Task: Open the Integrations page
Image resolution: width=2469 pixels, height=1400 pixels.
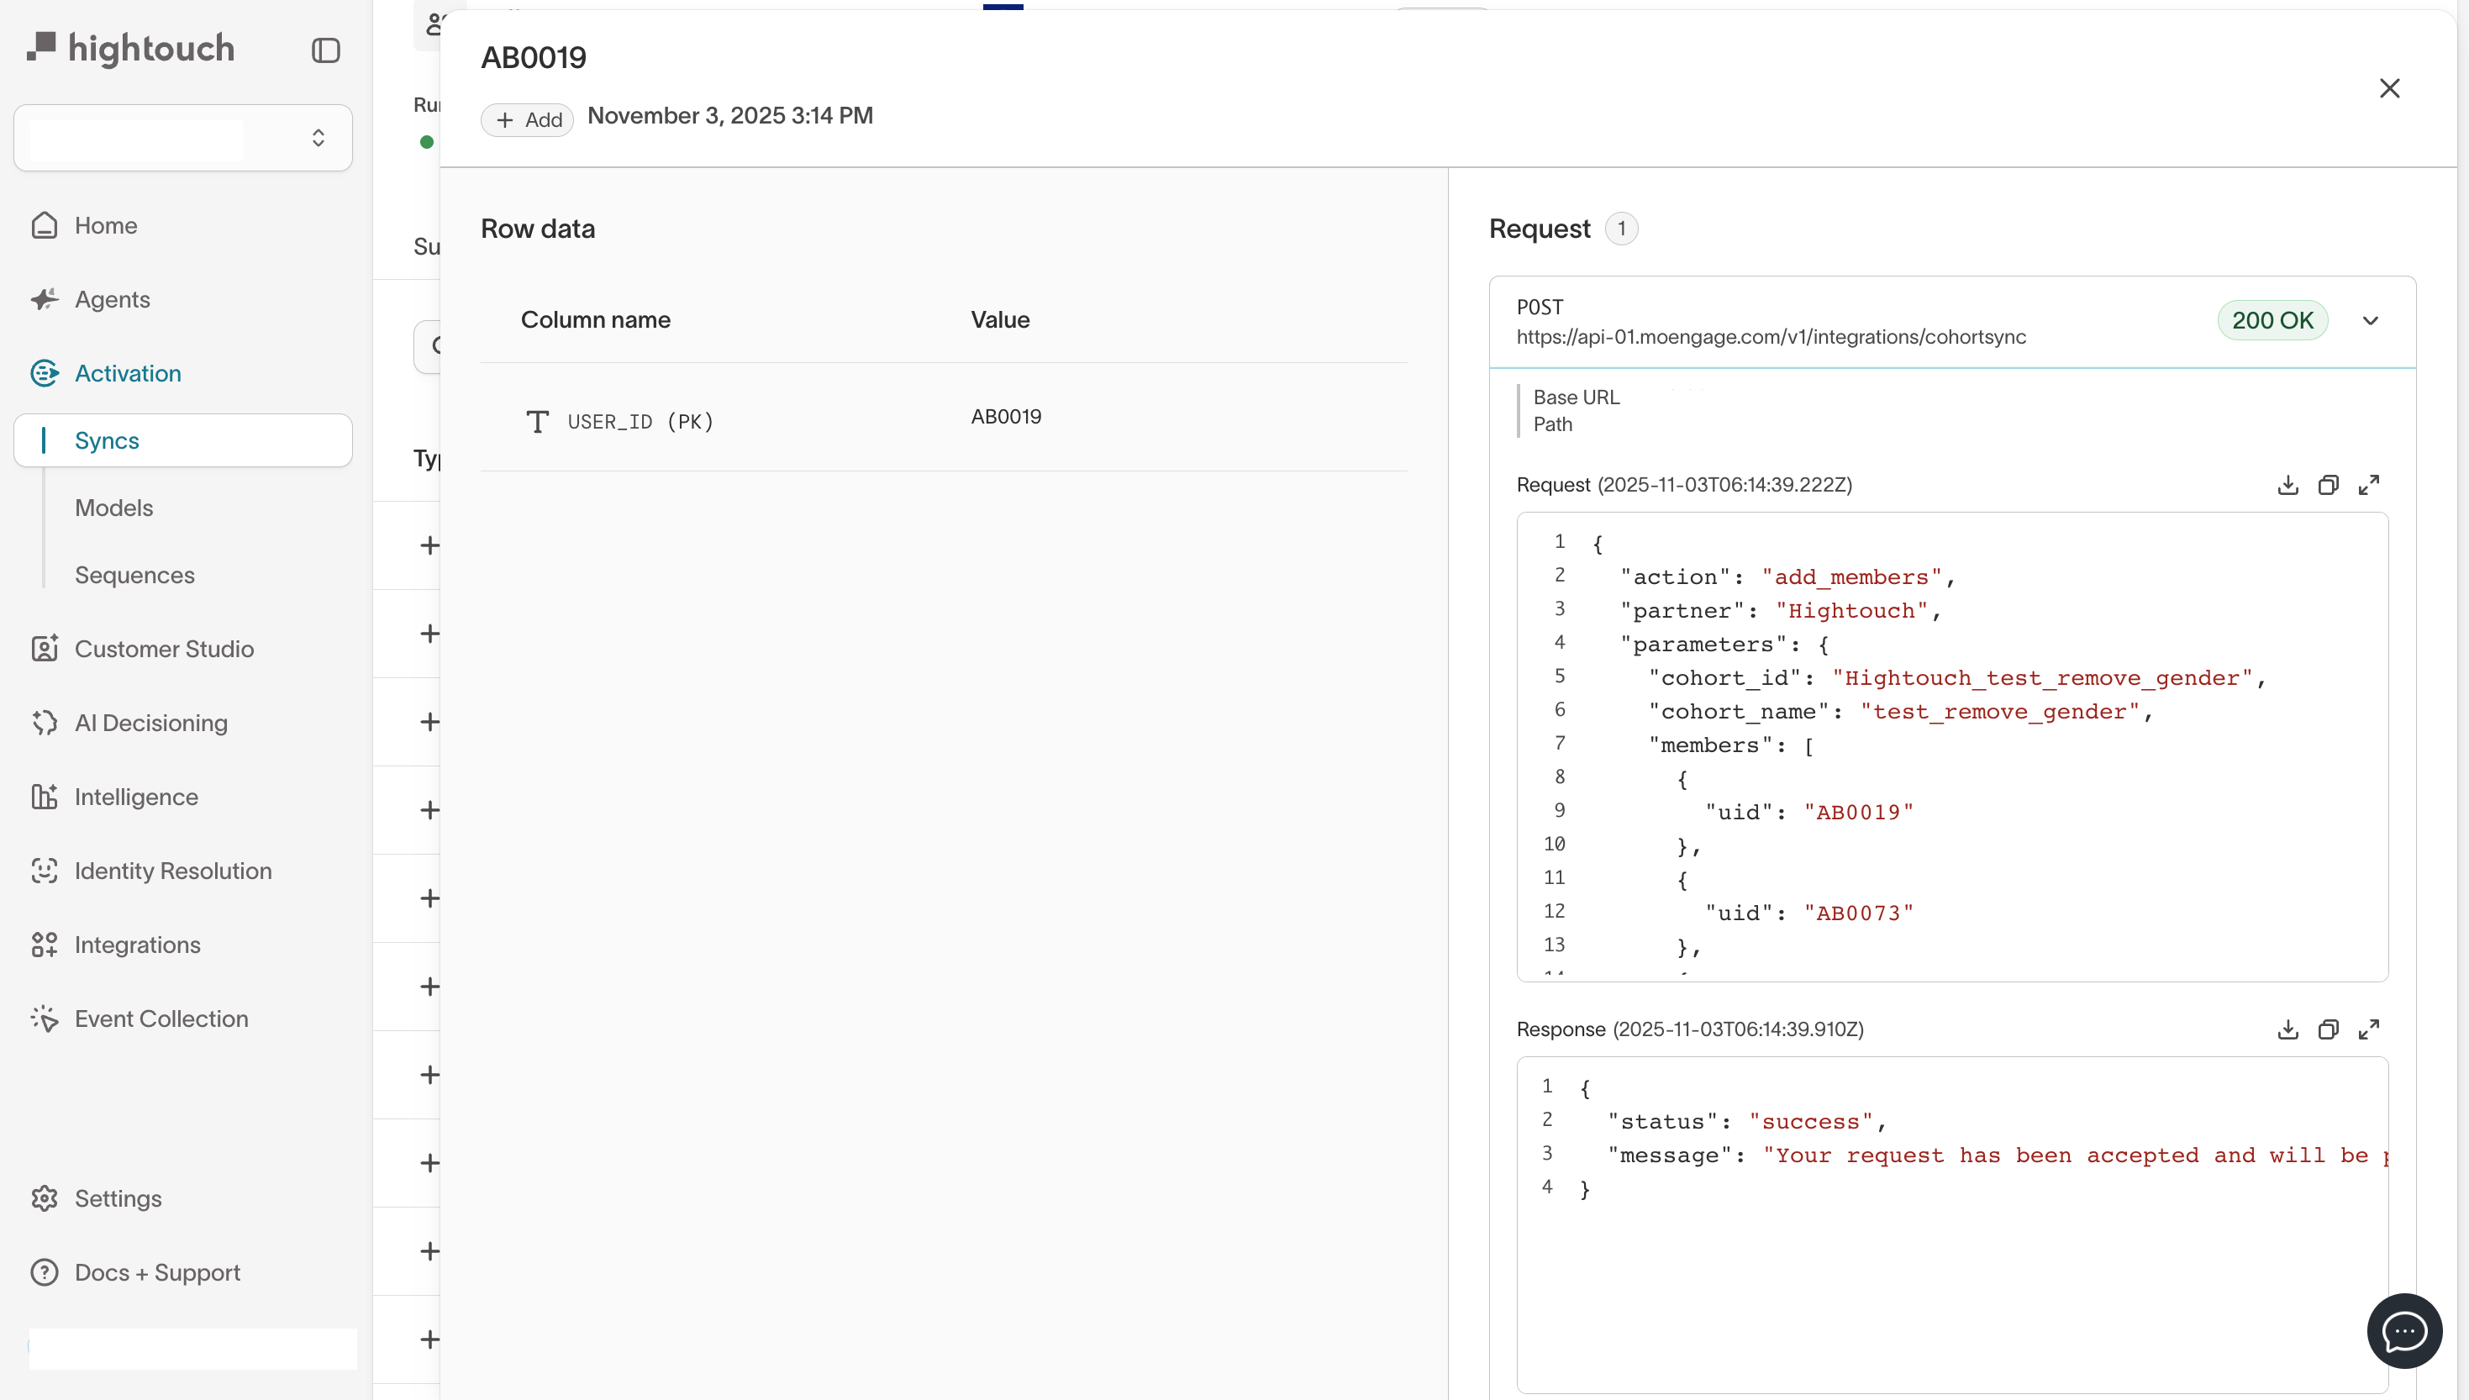Action: coord(138,945)
